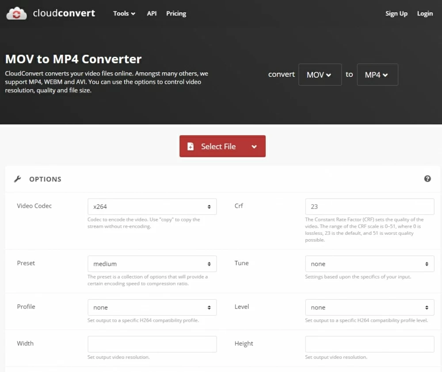Click the Tune label
This screenshot has height=372, width=442.
(242, 263)
